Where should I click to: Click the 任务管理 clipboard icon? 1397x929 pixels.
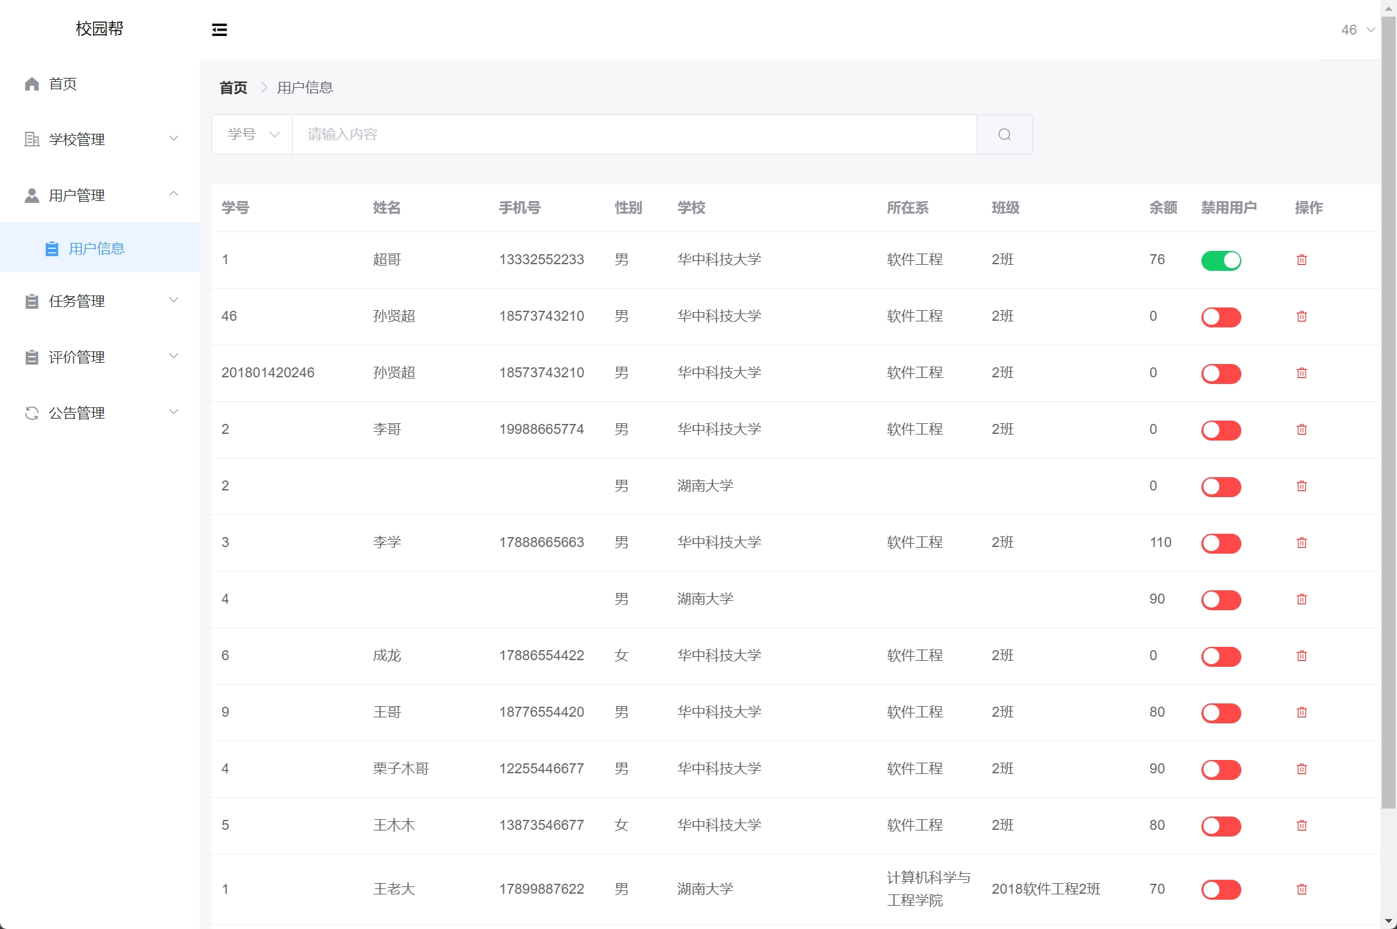tap(32, 301)
